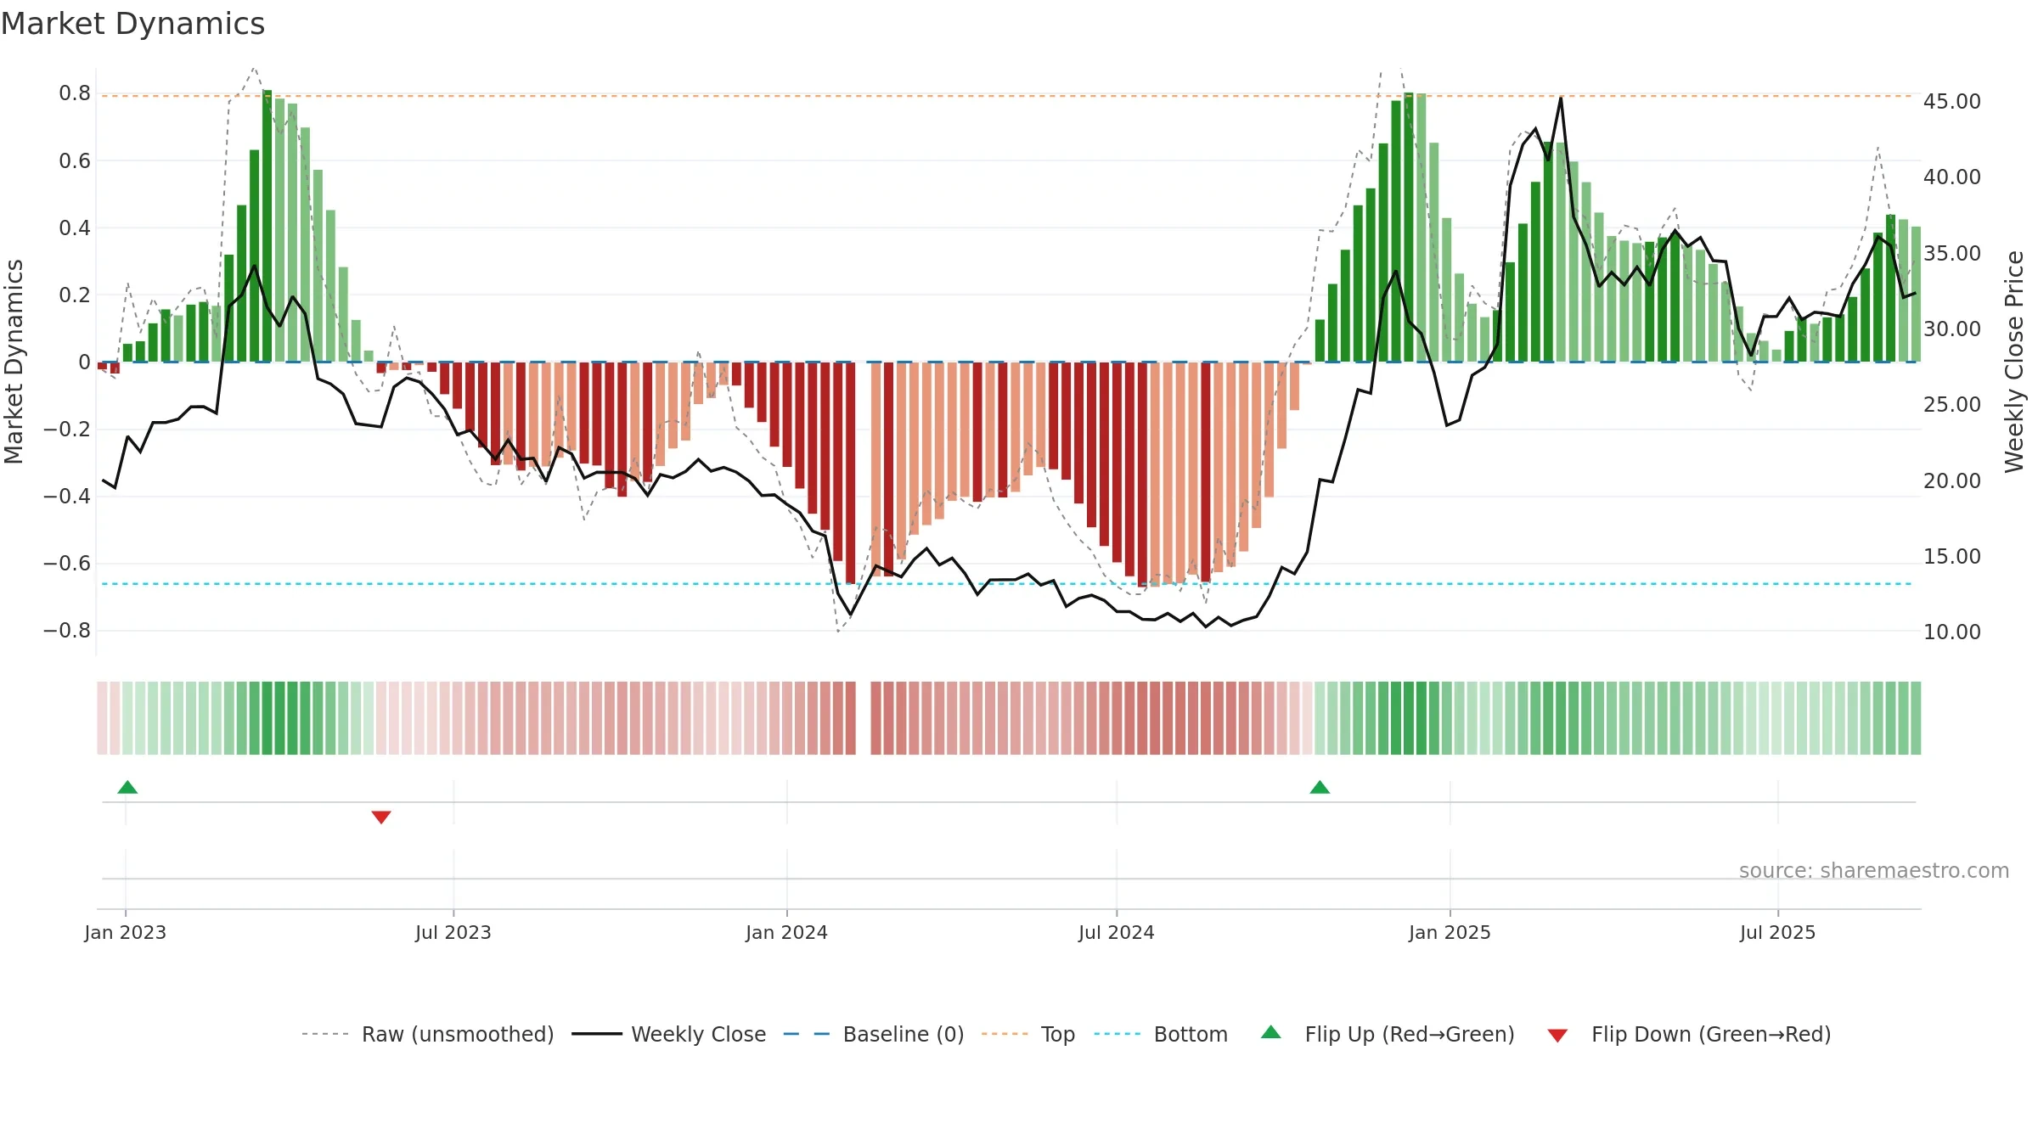Click the 0.2 left axis tick label
Screen dimensions: 2038x1146
tap(75, 295)
